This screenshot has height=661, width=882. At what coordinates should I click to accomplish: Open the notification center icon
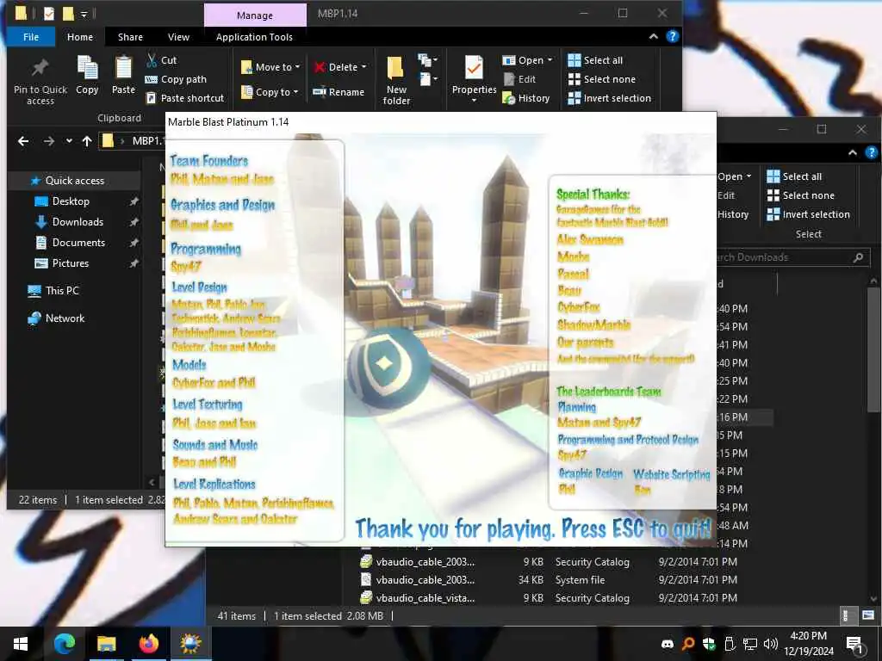[854, 645]
